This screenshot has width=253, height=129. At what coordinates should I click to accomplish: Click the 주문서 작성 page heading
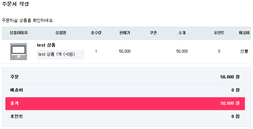[15, 4]
